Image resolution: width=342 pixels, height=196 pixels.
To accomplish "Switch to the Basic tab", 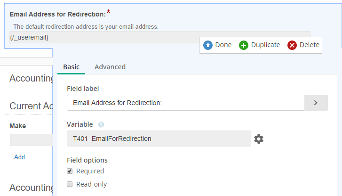I will 71,67.
